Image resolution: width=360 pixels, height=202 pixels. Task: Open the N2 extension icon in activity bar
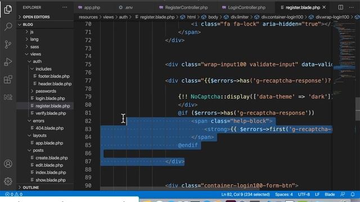pyautogui.click(x=8, y=97)
